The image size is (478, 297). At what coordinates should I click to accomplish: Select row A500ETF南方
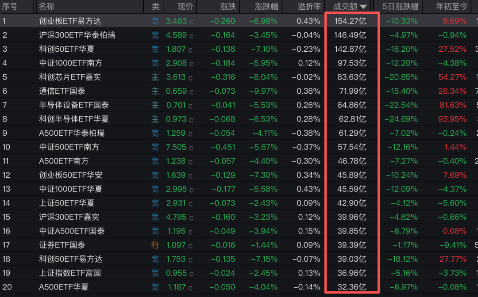click(x=239, y=161)
